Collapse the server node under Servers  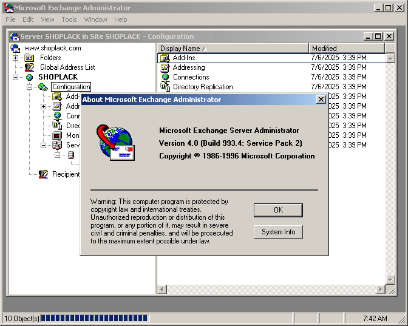coord(58,155)
